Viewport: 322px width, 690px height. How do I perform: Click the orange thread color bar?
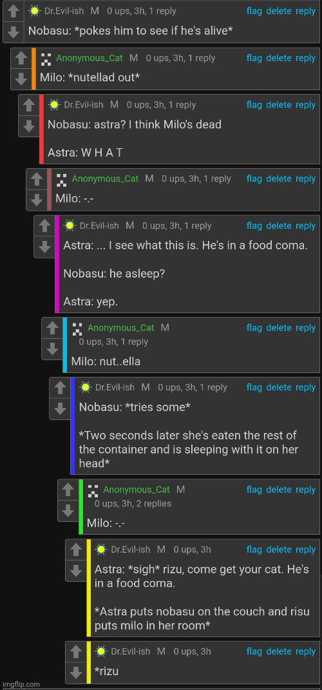tap(34, 69)
